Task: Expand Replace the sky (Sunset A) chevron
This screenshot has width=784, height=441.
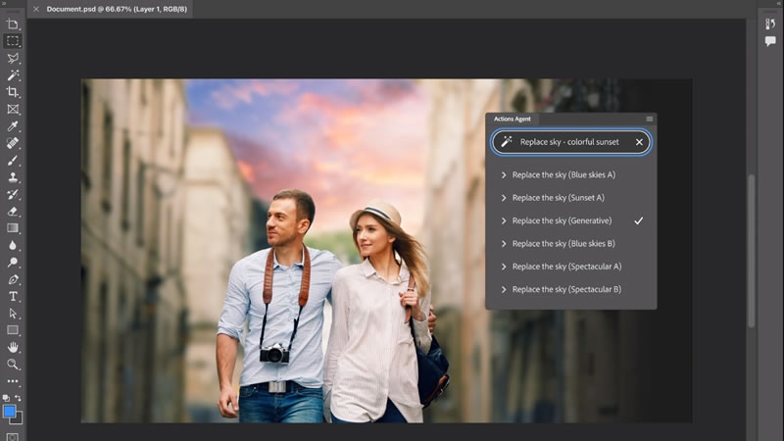Action: point(504,198)
